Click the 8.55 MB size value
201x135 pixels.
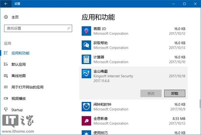(179, 119)
